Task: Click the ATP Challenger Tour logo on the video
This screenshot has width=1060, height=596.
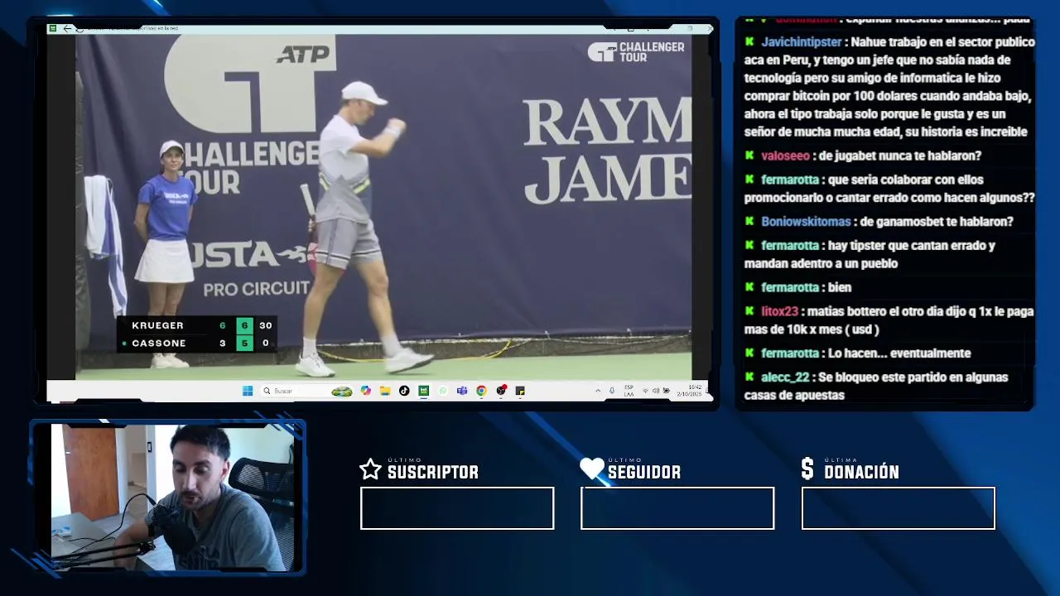Action: pos(636,51)
